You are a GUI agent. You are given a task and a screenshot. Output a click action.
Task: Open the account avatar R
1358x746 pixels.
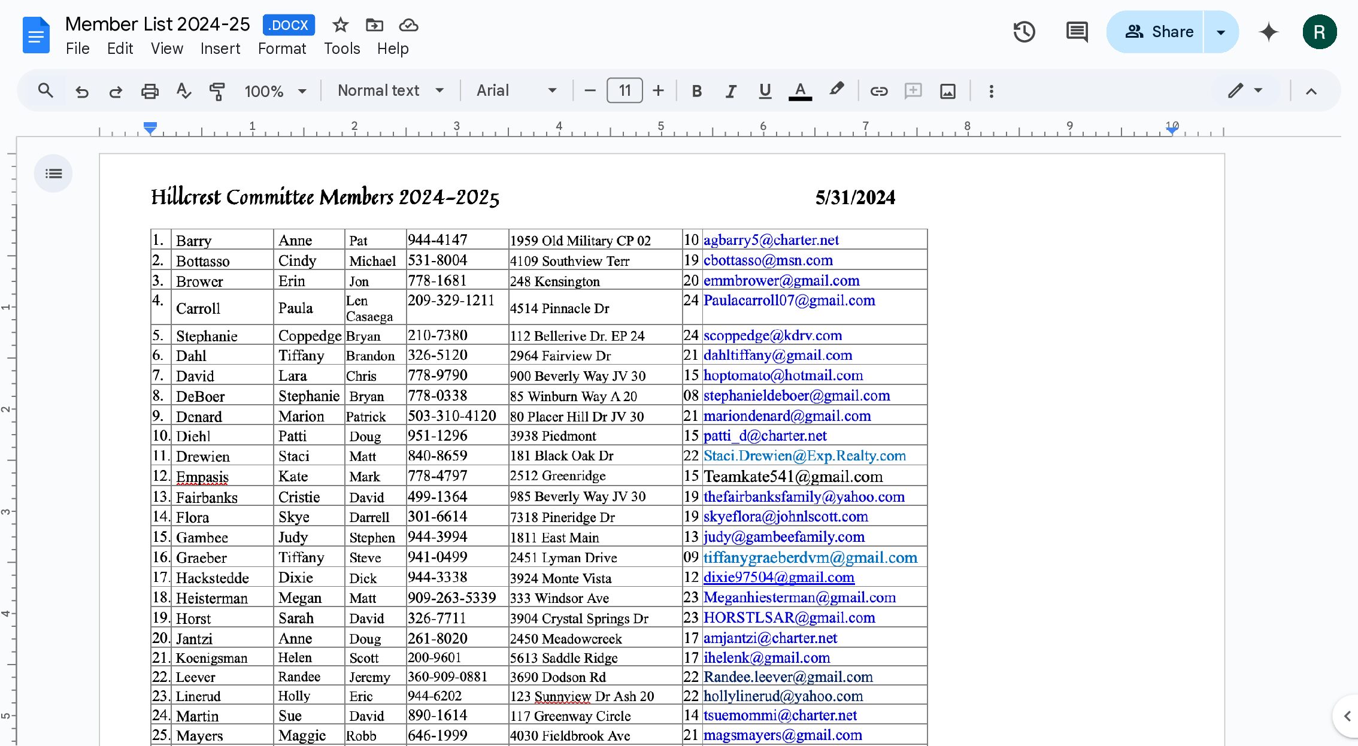[x=1319, y=32]
